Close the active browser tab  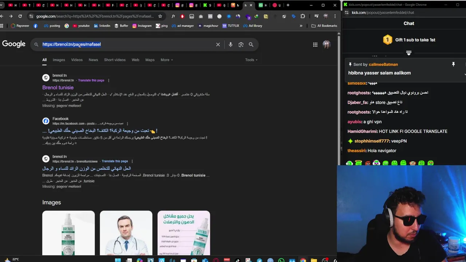point(251,5)
